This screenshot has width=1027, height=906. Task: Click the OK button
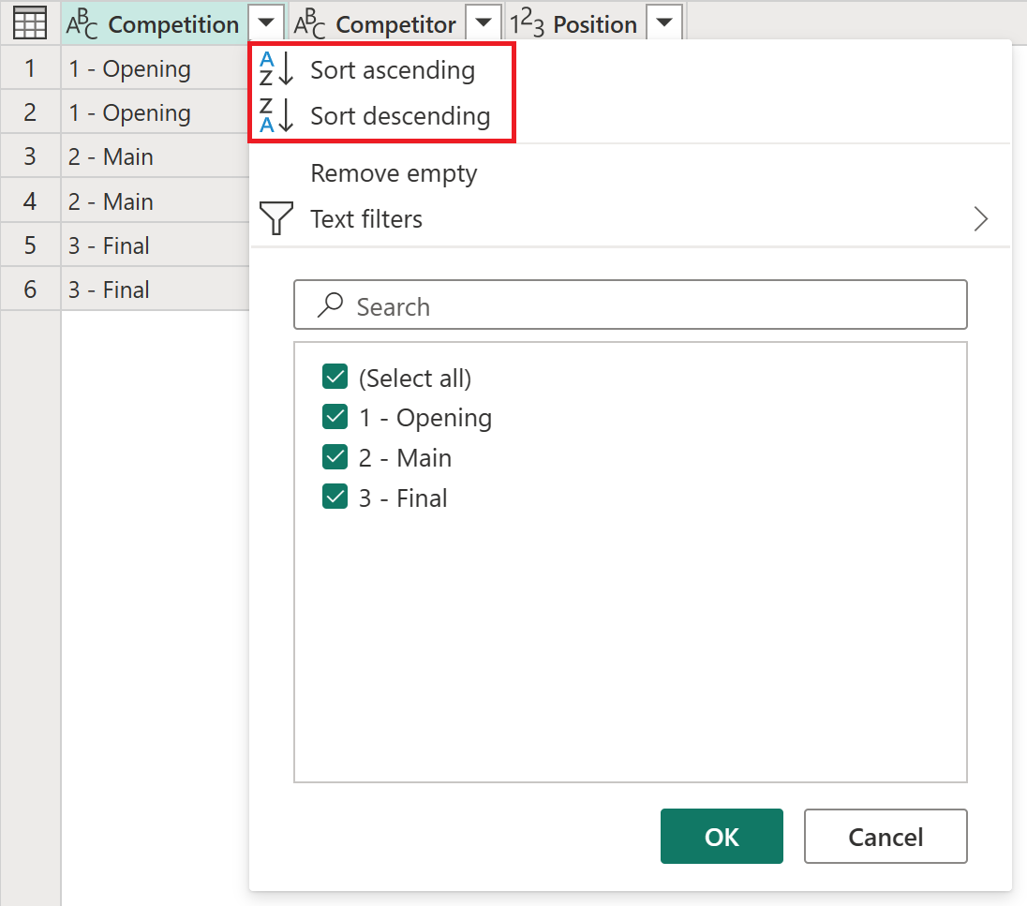coord(722,836)
